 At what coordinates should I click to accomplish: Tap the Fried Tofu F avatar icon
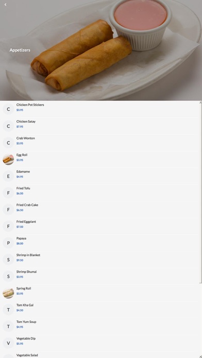pos(8,193)
